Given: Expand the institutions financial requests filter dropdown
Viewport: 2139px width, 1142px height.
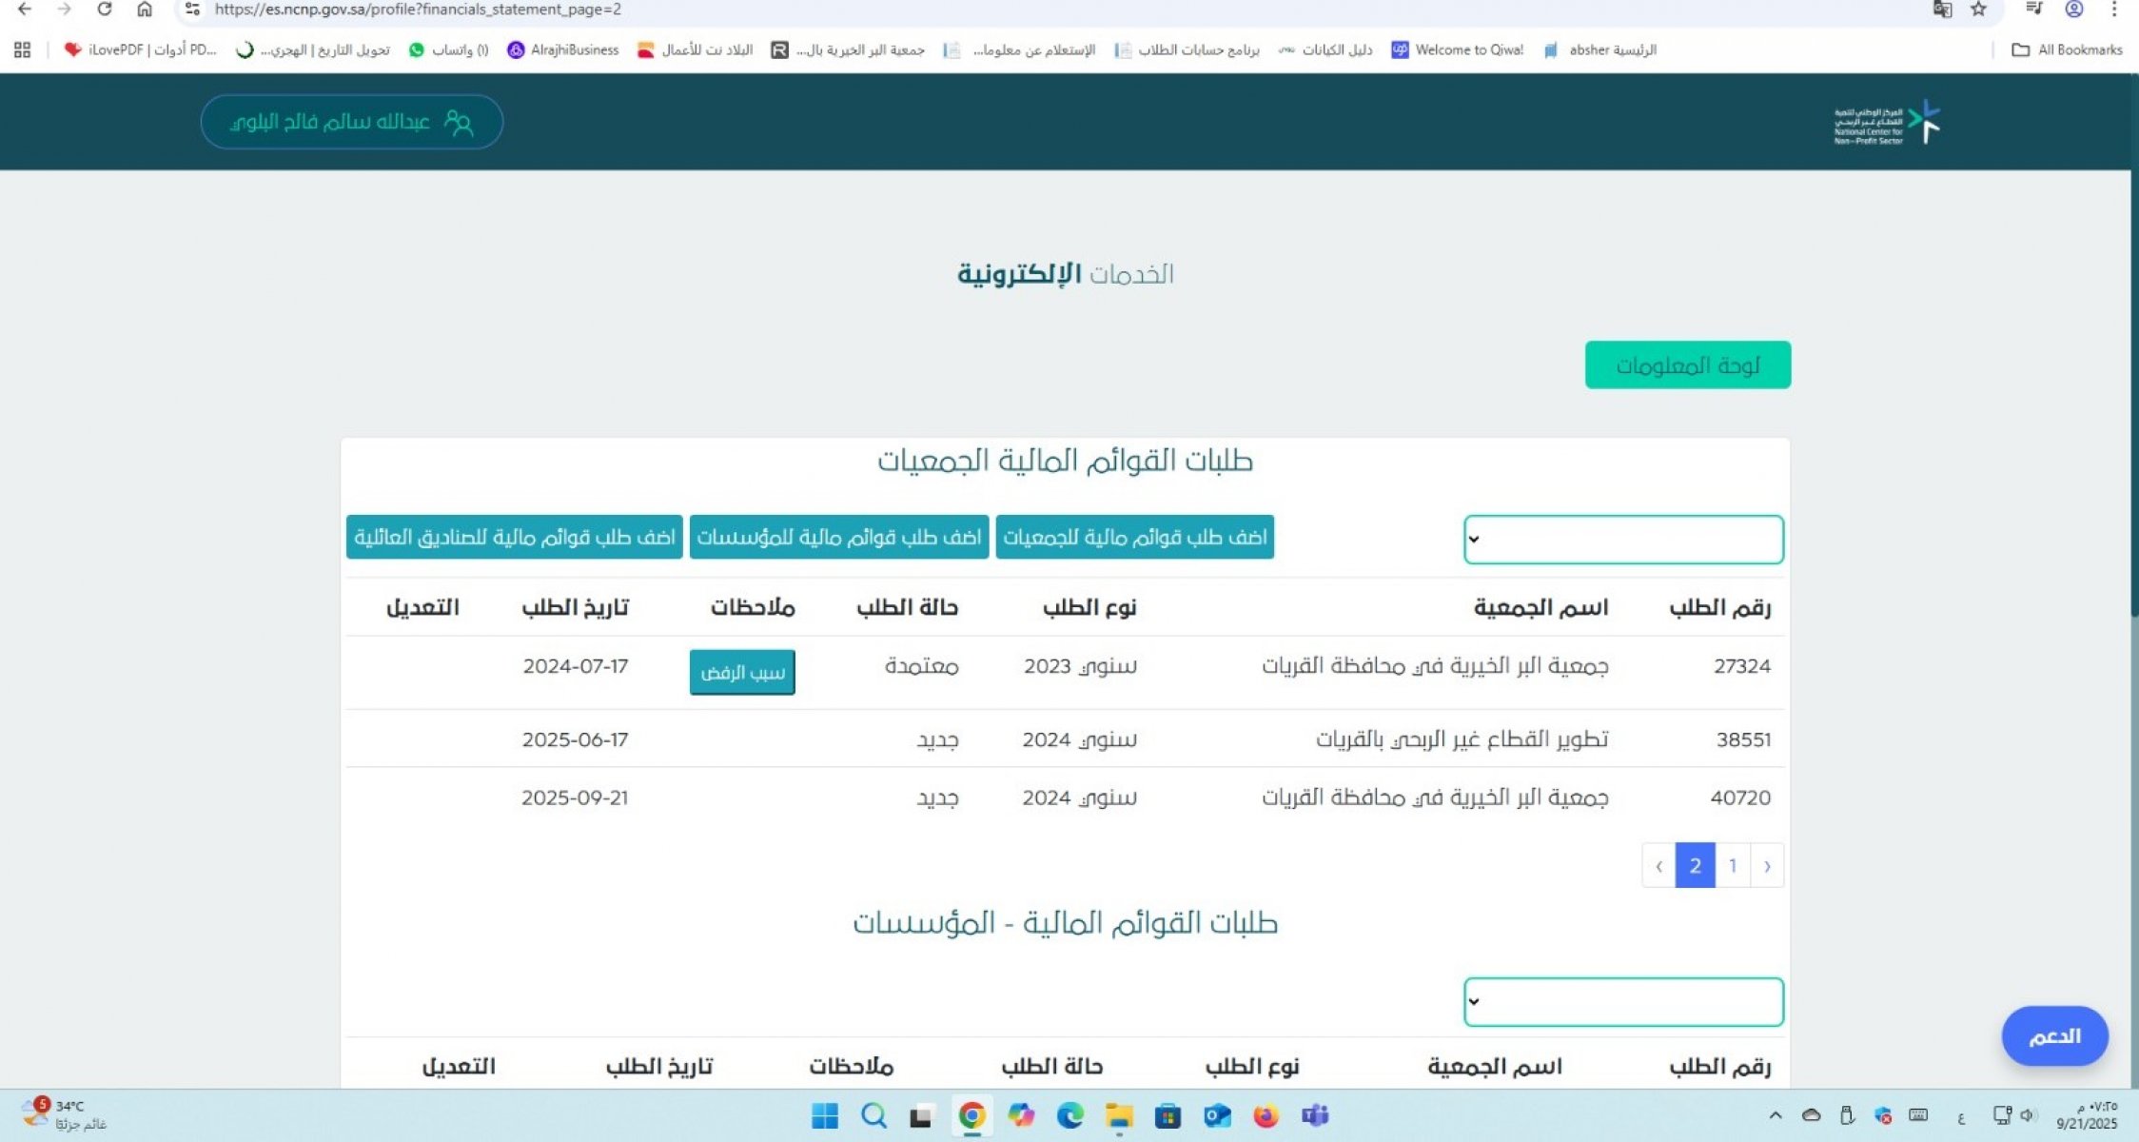Looking at the screenshot, I should [1622, 1002].
